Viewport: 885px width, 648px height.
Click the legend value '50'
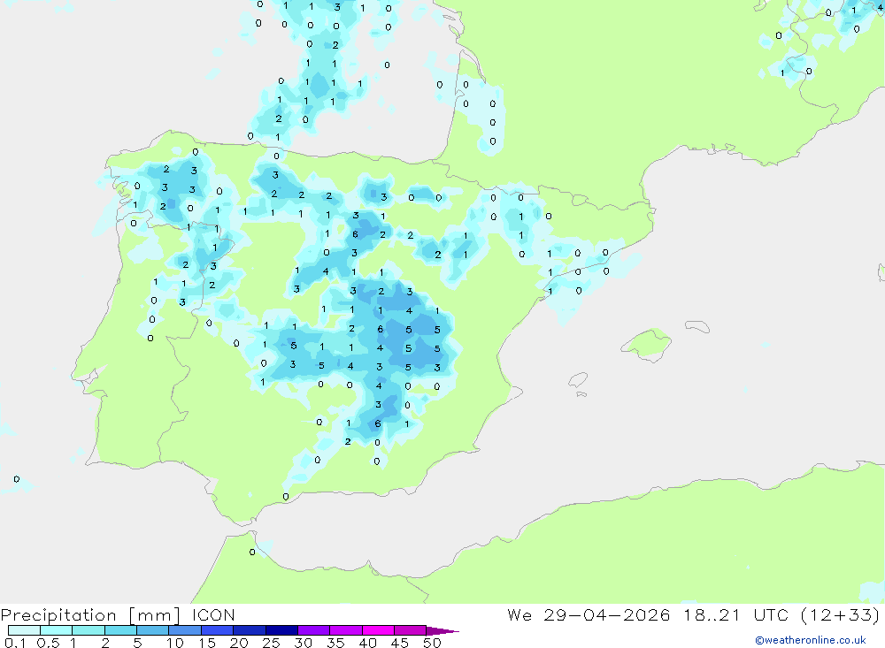432,643
